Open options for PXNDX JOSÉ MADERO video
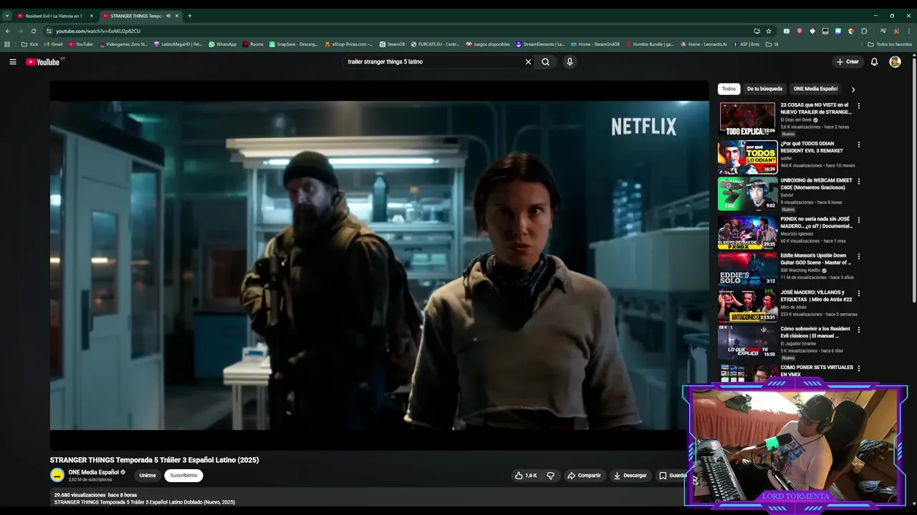This screenshot has height=515, width=917. 859,220
